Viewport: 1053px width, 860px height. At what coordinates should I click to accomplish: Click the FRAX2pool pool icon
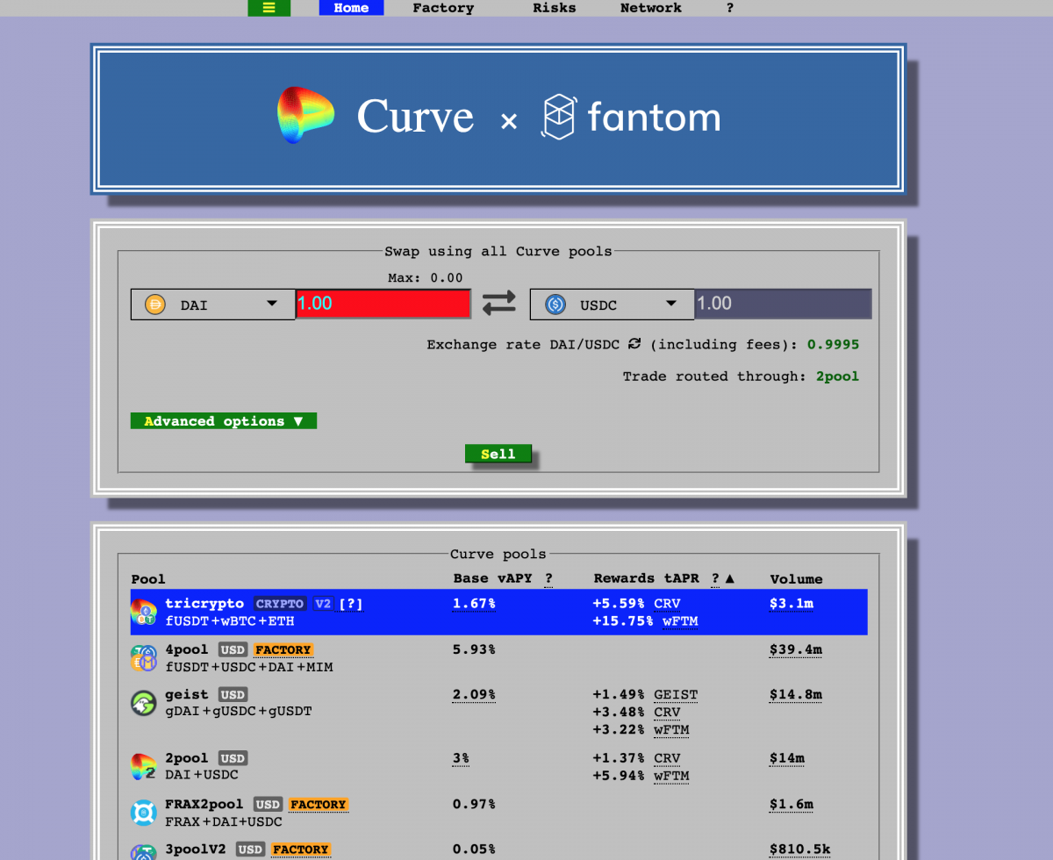pos(143,813)
